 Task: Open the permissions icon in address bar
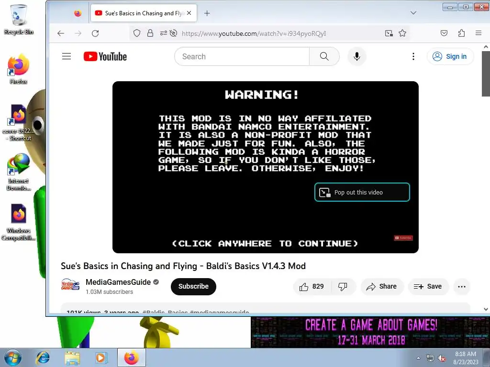163,33
